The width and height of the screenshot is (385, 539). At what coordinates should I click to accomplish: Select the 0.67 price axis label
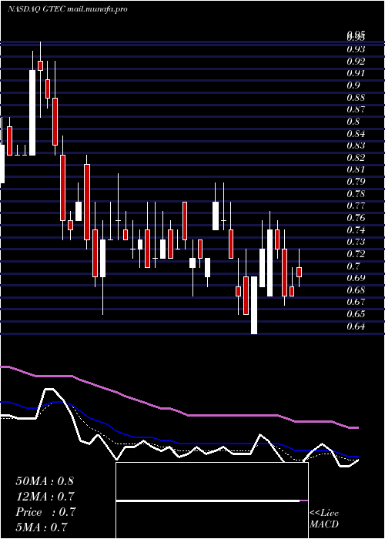pos(356,302)
